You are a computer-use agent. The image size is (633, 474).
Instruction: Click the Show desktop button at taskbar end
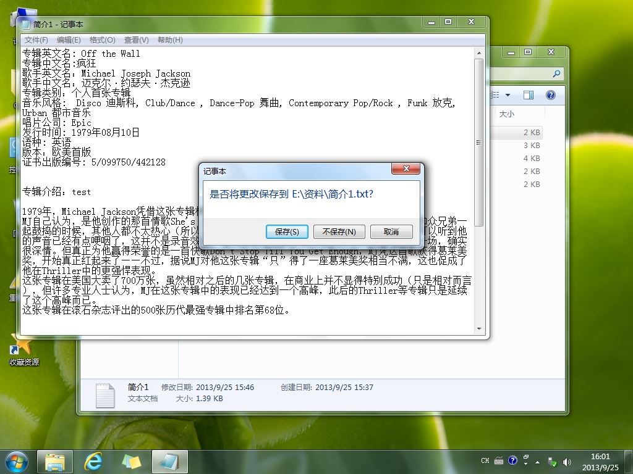[x=629, y=462]
